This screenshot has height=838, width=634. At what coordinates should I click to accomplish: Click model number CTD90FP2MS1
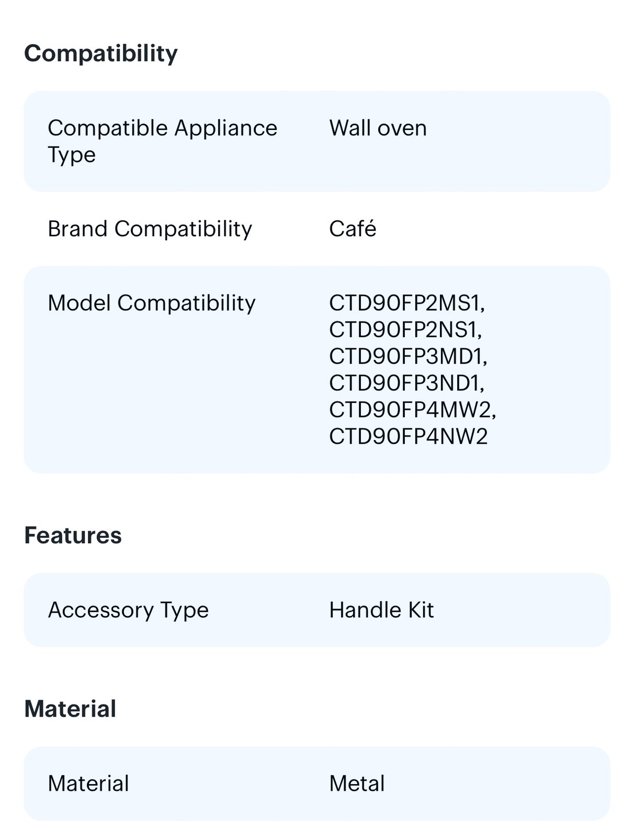(x=407, y=303)
